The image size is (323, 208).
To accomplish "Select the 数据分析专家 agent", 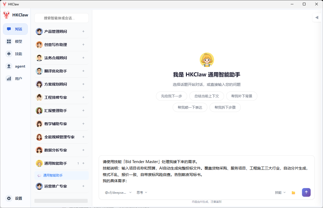I will coord(61,150).
